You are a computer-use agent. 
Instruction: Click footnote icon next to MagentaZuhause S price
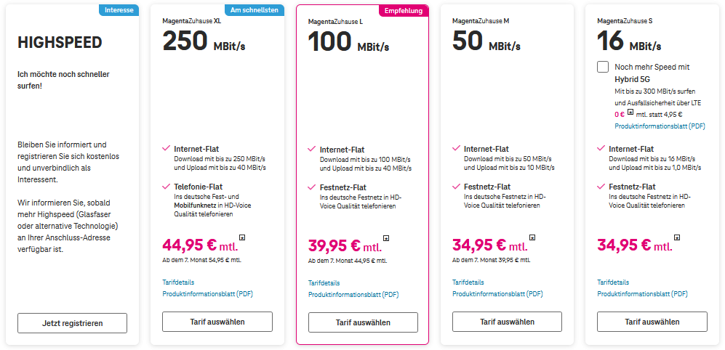[677, 237]
